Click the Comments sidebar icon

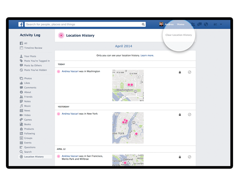click(21, 87)
